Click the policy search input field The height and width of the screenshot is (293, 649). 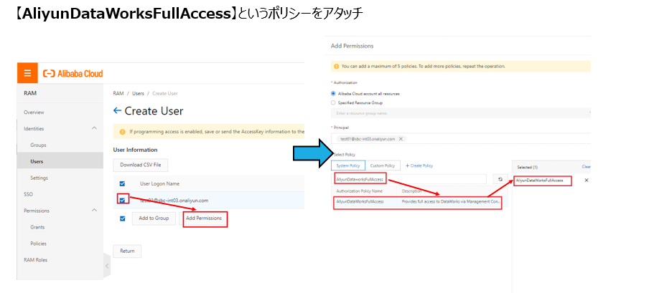[x=409, y=179]
